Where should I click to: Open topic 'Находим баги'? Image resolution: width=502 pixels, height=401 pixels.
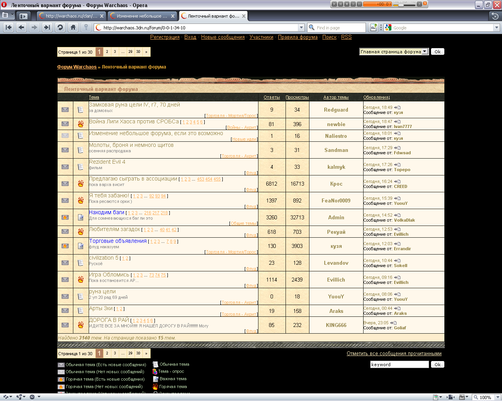(107, 212)
